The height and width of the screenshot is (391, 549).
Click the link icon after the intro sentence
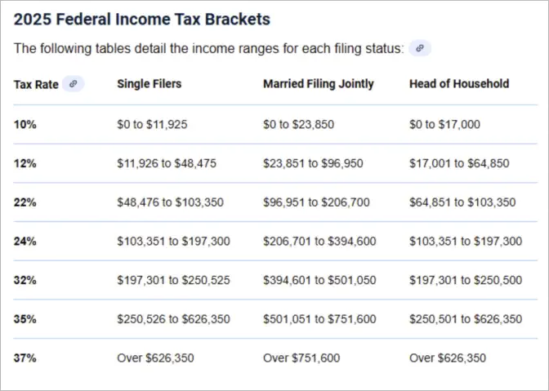coord(419,48)
